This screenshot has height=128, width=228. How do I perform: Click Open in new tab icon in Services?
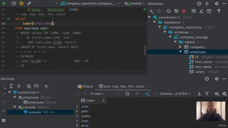tap(36, 86)
